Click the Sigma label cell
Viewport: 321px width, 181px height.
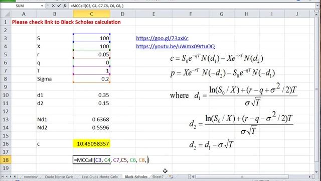(55, 79)
